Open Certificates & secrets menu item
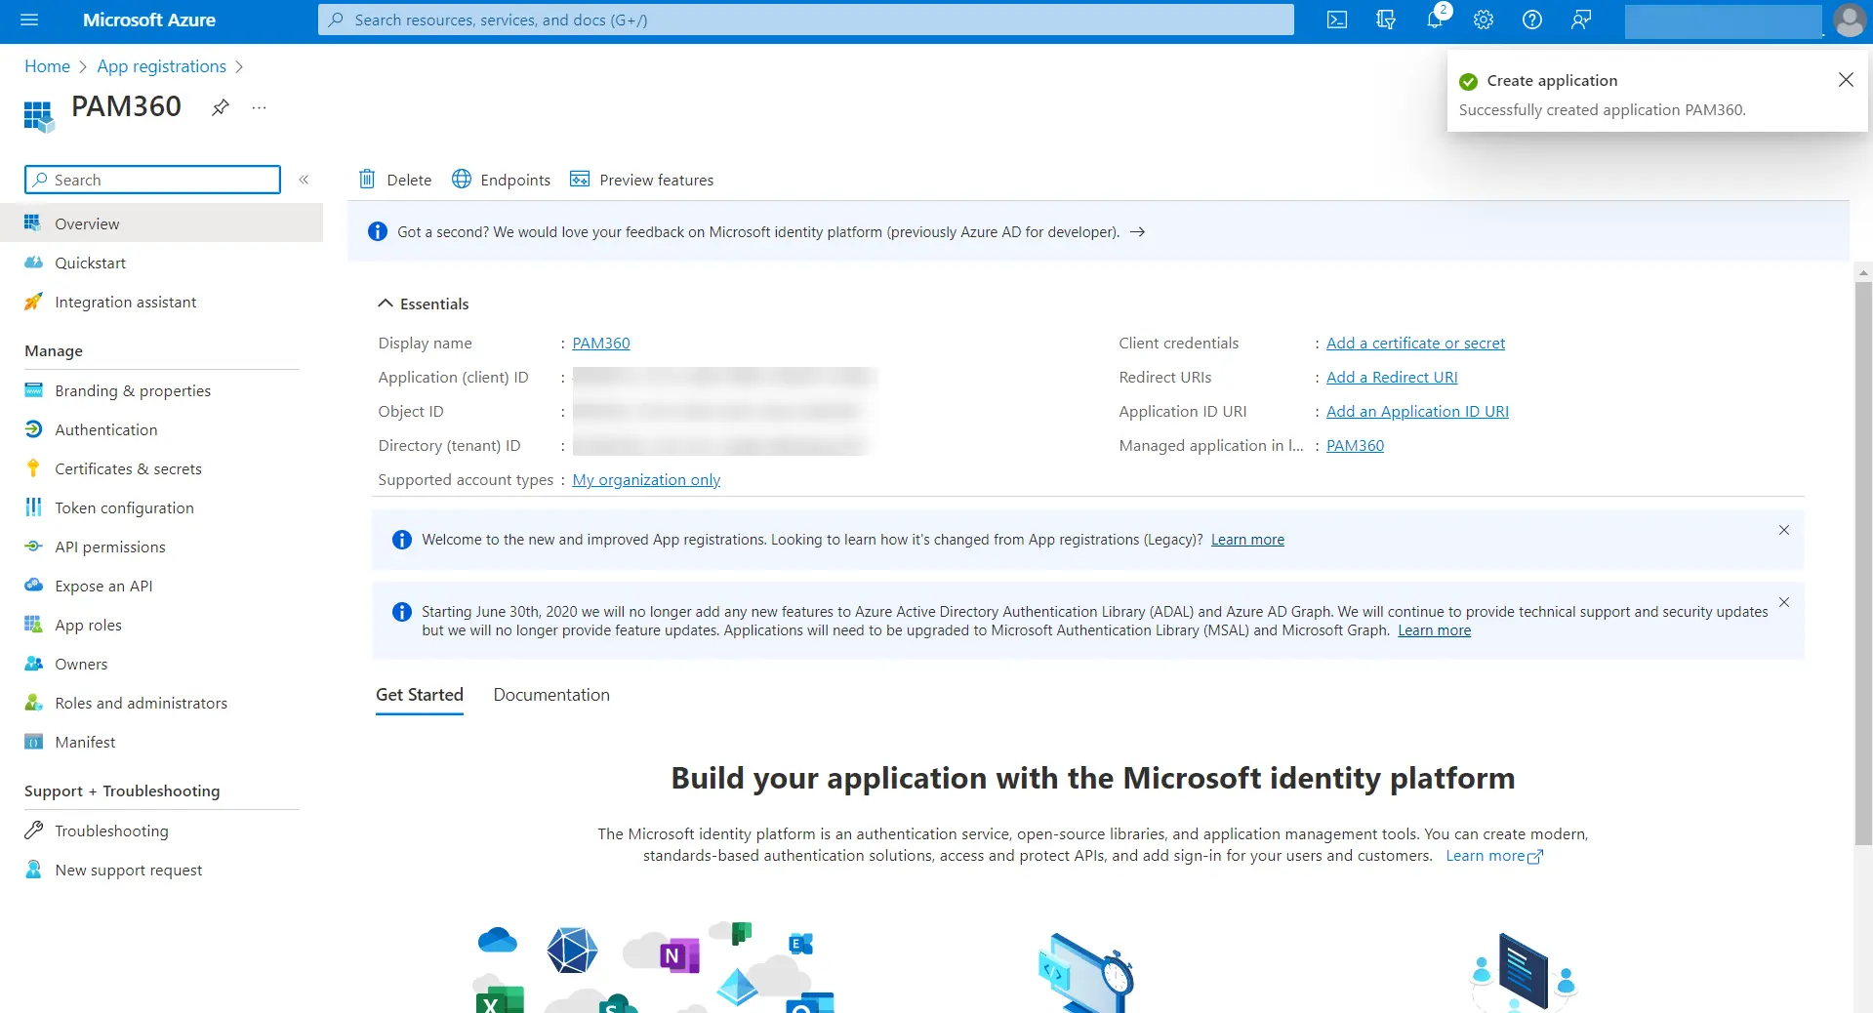 pos(128,468)
